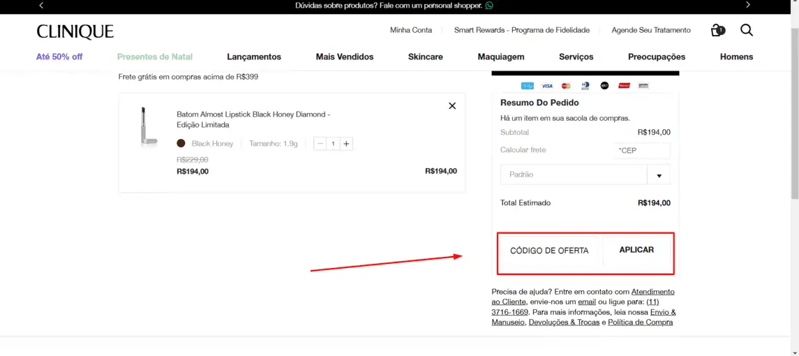This screenshot has height=356, width=799.
Task: Go to the Clinique logo homepage
Action: [75, 31]
